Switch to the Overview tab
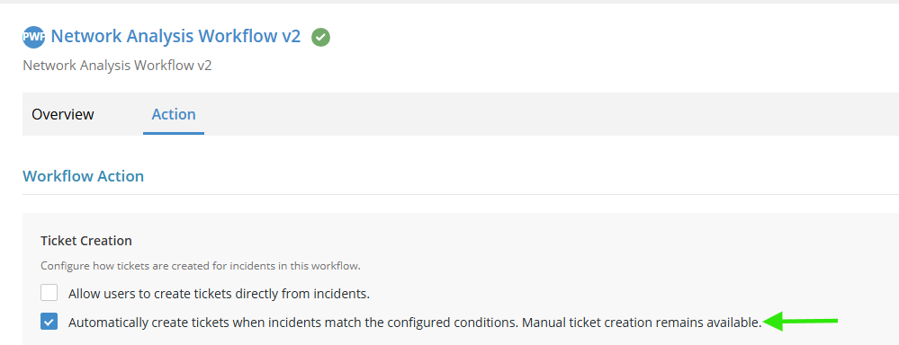 pos(63,114)
